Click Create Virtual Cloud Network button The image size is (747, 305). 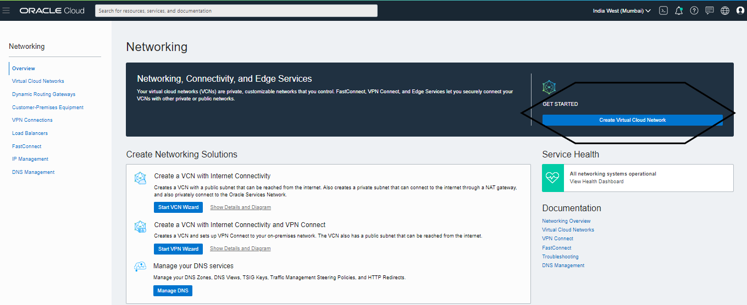[x=632, y=120]
